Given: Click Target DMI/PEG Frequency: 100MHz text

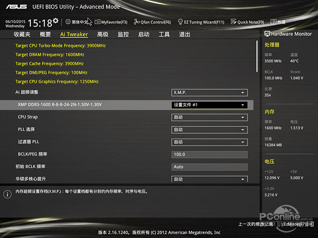Looking at the screenshot, I should tap(51, 72).
